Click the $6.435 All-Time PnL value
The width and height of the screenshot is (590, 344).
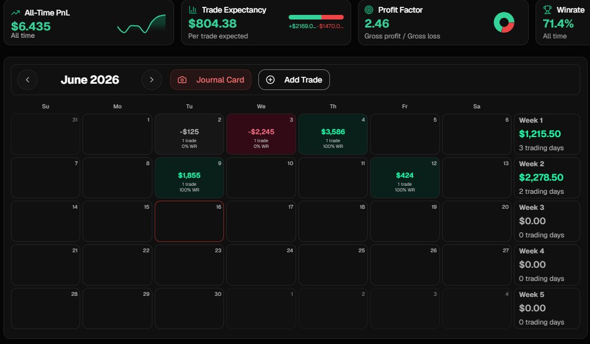point(31,26)
